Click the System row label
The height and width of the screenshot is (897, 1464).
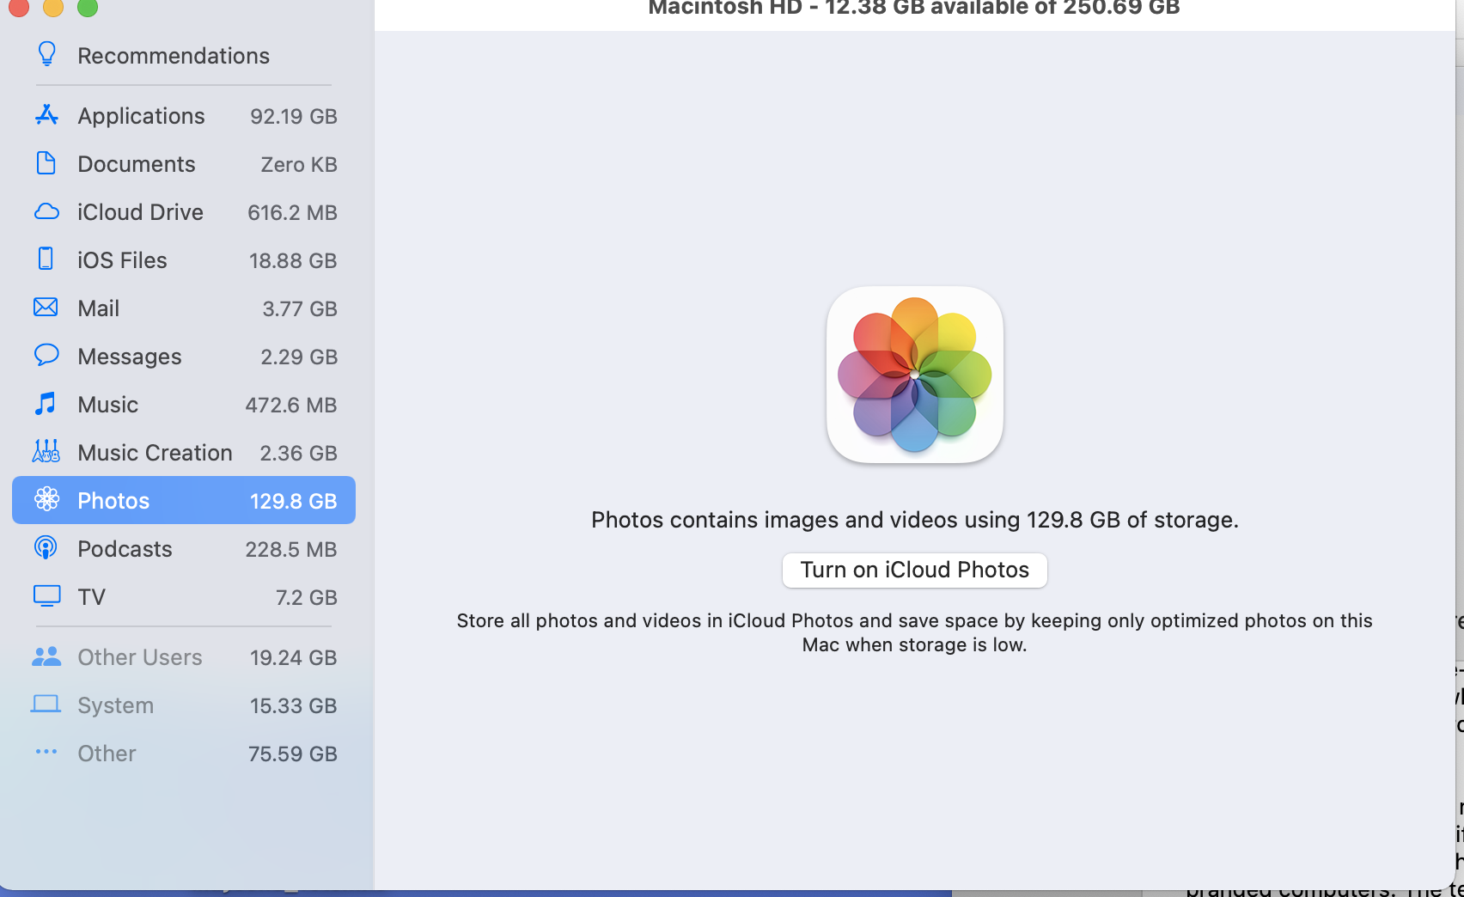[116, 705]
